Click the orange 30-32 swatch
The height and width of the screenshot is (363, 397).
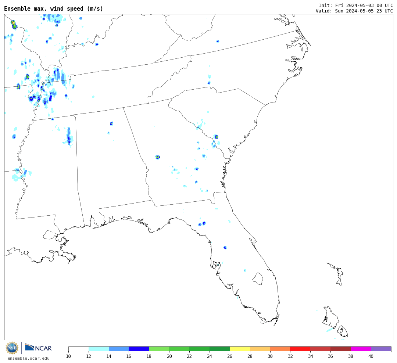(280, 349)
